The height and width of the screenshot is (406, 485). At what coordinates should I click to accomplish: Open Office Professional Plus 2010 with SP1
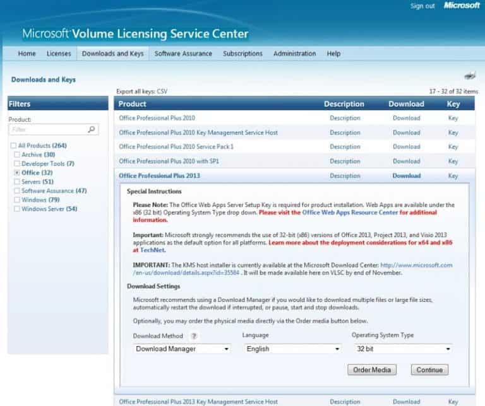click(169, 161)
